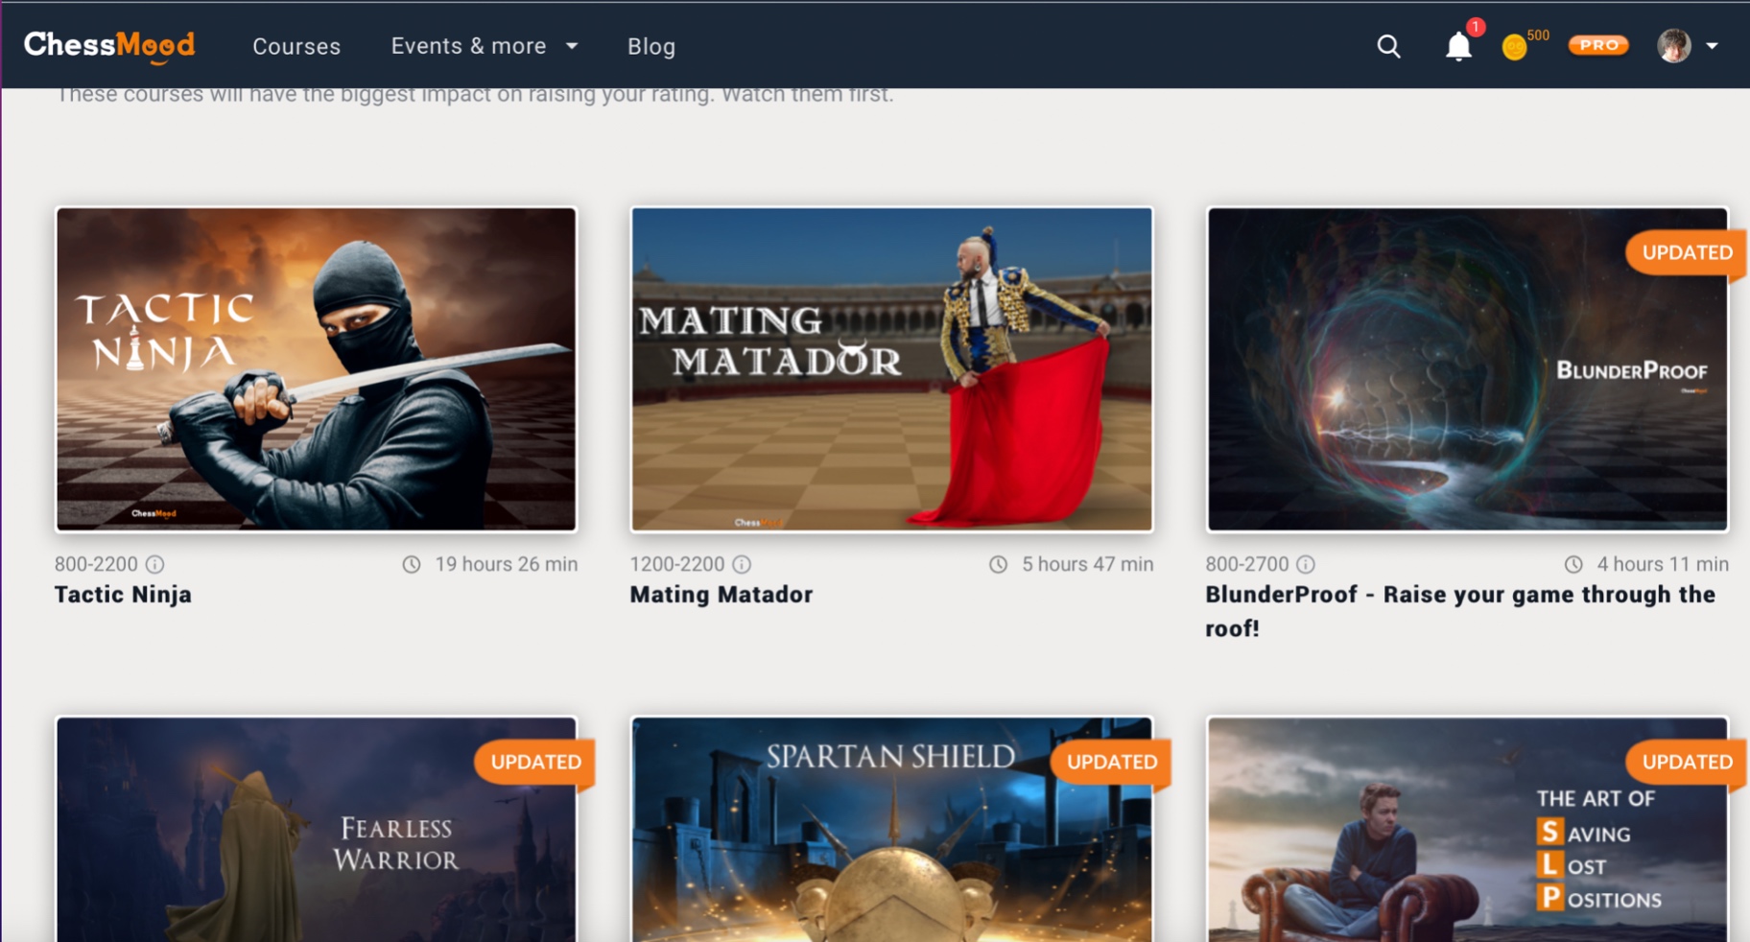Expand the profile dropdown arrow
This screenshot has width=1750, height=942.
(x=1712, y=46)
